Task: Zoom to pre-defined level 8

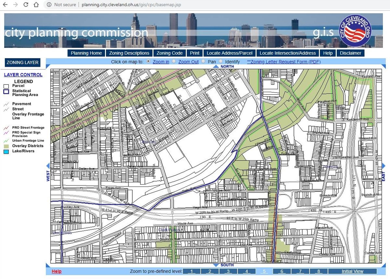Action: coord(318,271)
